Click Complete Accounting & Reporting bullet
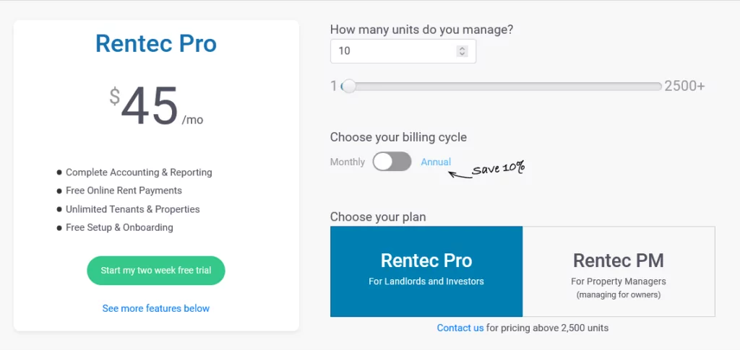740x350 pixels. pyautogui.click(x=139, y=172)
